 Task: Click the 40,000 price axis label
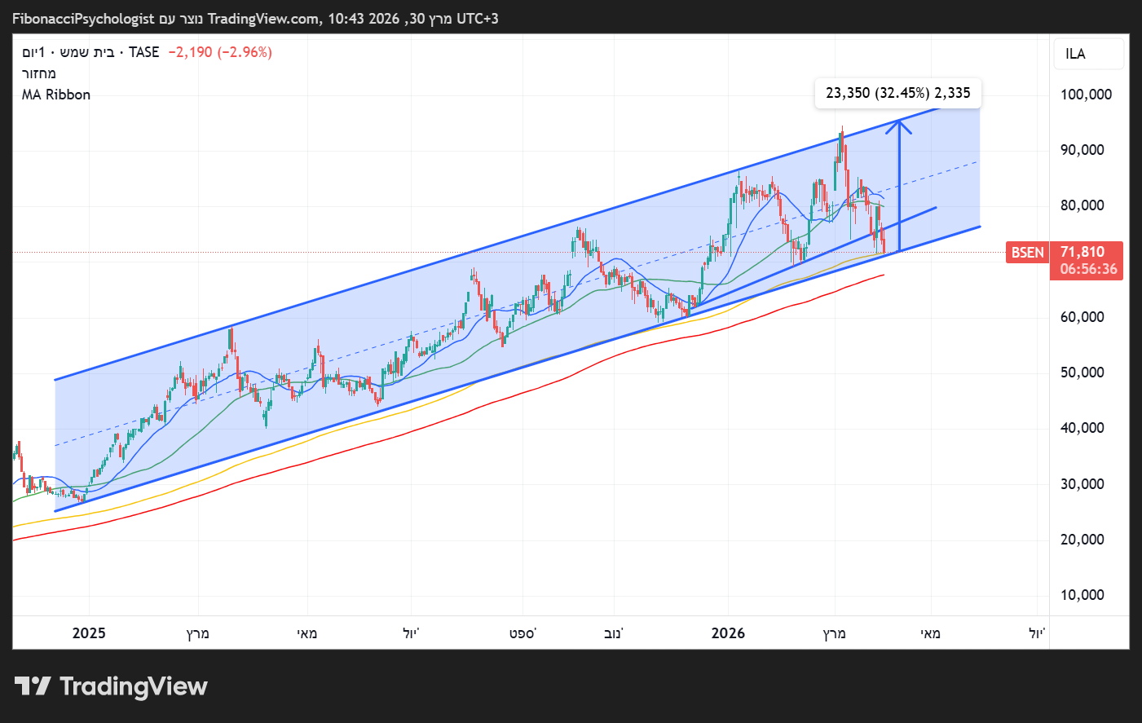tap(1082, 428)
